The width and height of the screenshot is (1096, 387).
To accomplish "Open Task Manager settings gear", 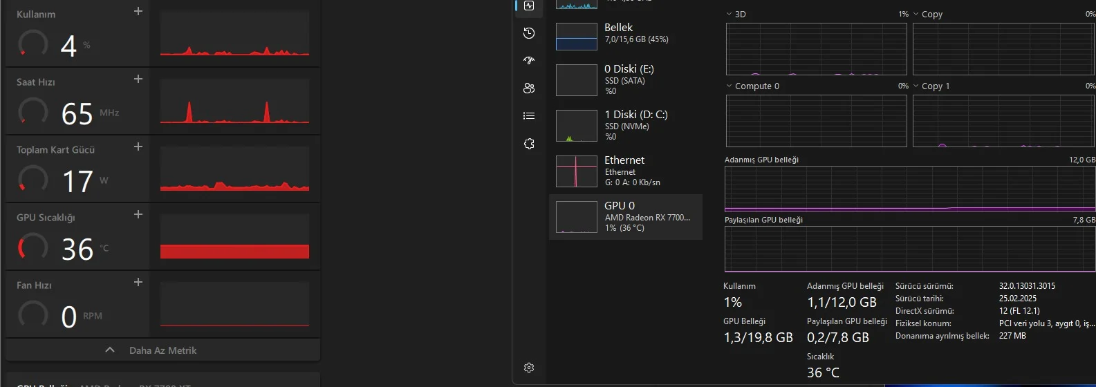I will point(529,368).
